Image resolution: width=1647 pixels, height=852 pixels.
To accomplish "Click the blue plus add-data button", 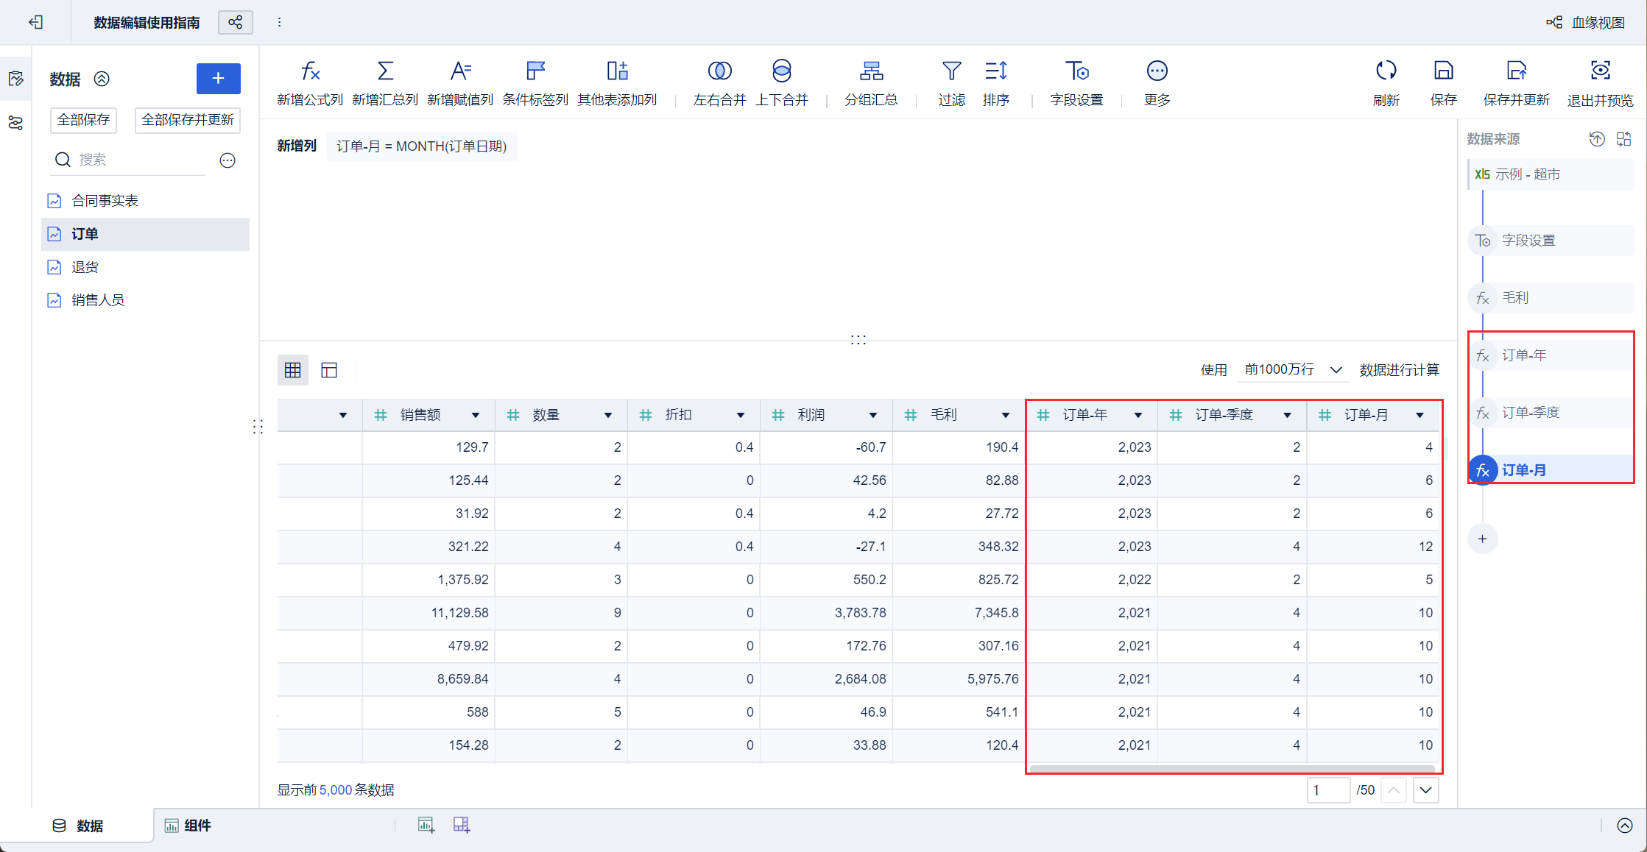I will point(218,79).
